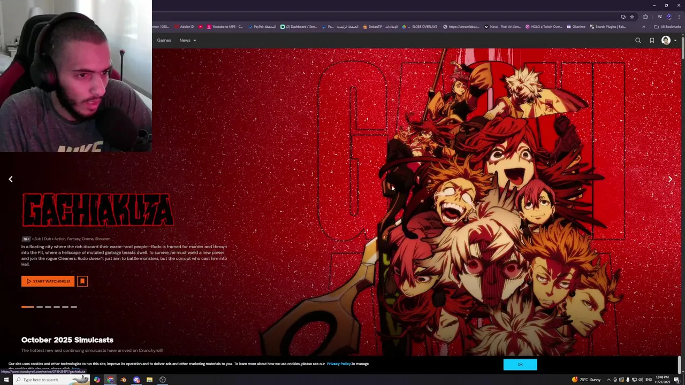Open the weather widget showing 25°C Sunny
Screen dimensions: 685x385
click(586, 380)
